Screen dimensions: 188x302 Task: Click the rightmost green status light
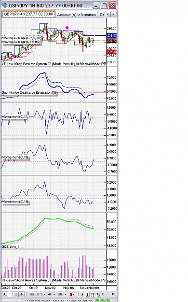click(x=107, y=301)
